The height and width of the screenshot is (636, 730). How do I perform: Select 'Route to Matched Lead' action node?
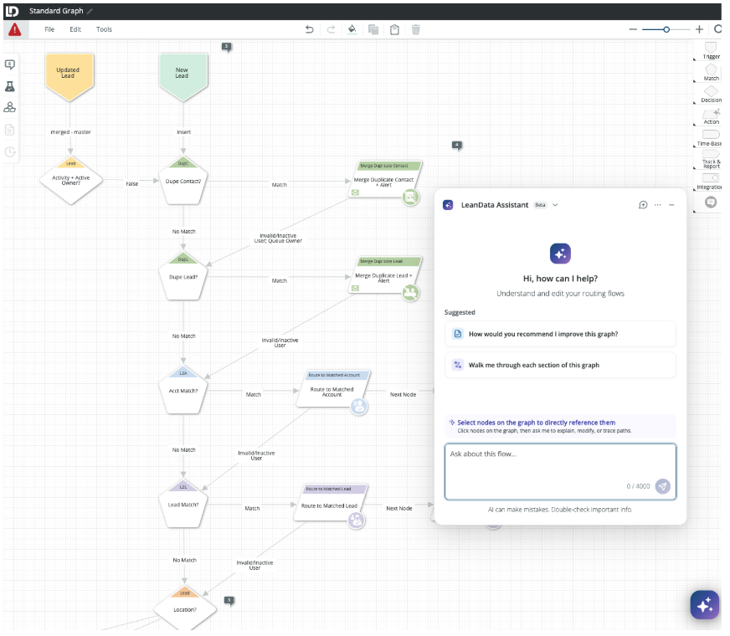330,503
